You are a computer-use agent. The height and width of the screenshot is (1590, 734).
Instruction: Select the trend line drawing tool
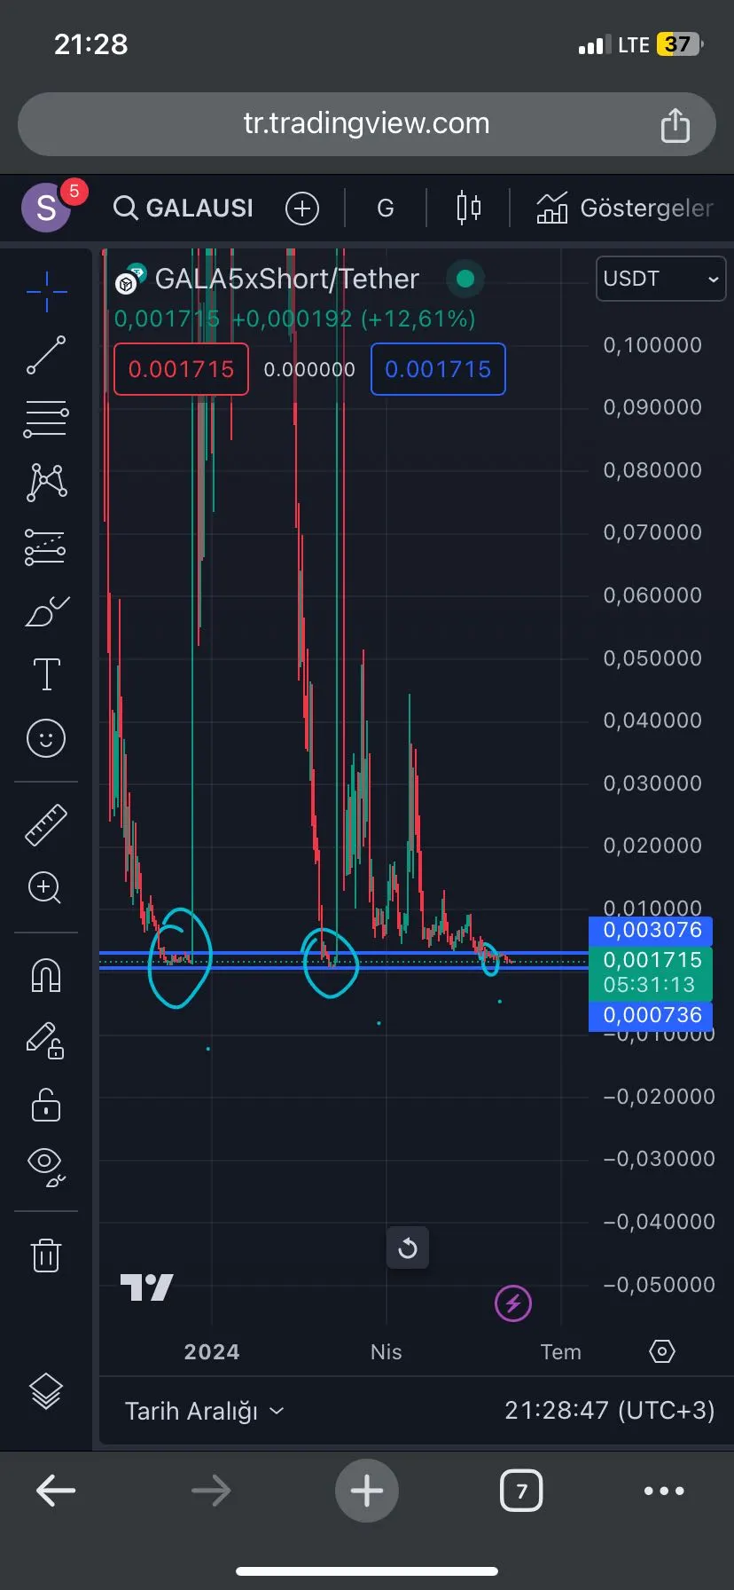coord(46,355)
